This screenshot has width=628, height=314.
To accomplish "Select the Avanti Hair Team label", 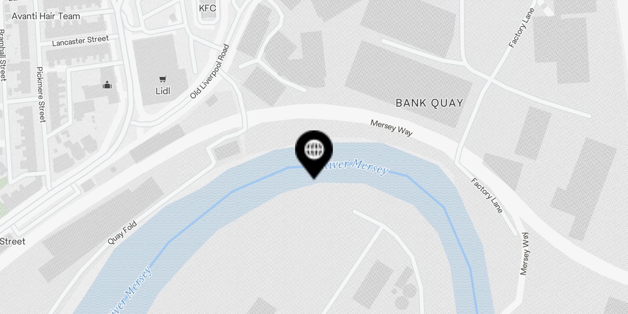I will tap(46, 16).
